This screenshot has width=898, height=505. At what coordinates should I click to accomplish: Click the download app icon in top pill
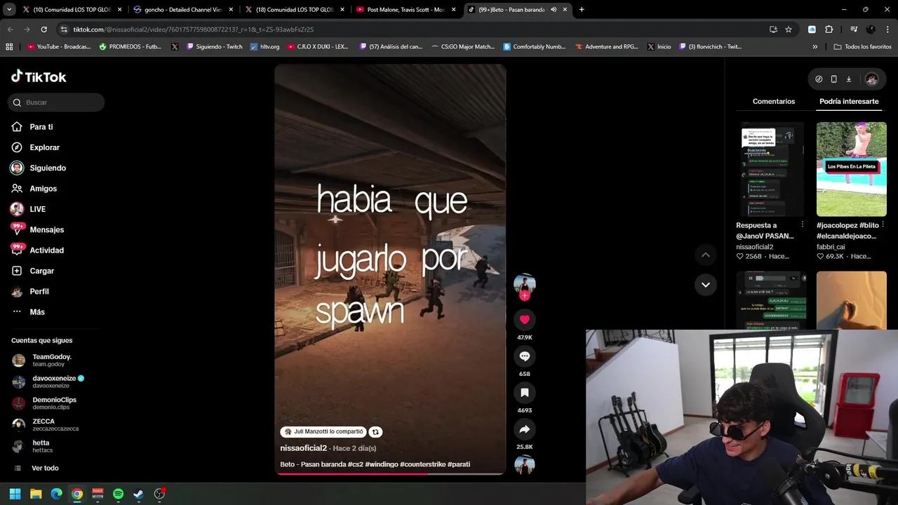click(848, 79)
